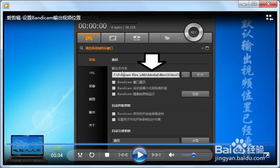Screen dimensions: 280x168
Task: Enable auto-start recording timer checkbox
Action: click(114, 119)
